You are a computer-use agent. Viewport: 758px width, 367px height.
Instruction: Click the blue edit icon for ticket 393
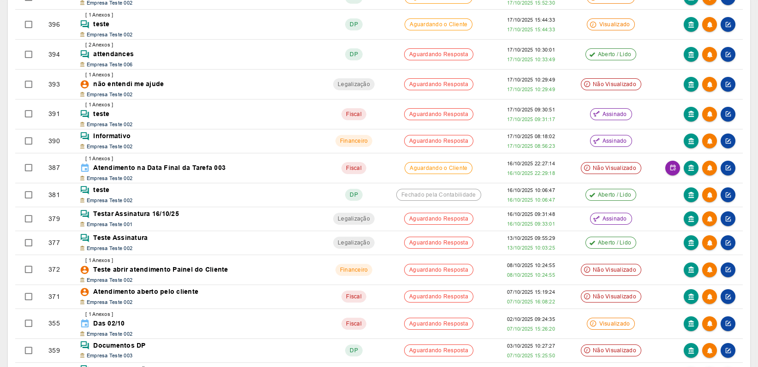point(728,84)
